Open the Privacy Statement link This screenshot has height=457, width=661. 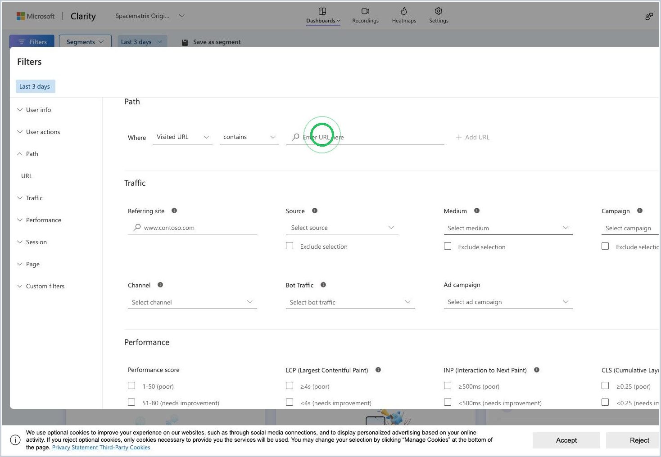click(75, 447)
